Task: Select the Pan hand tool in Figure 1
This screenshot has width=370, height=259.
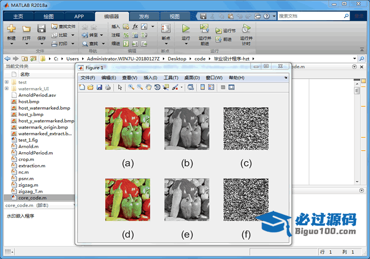Action: click(x=149, y=88)
